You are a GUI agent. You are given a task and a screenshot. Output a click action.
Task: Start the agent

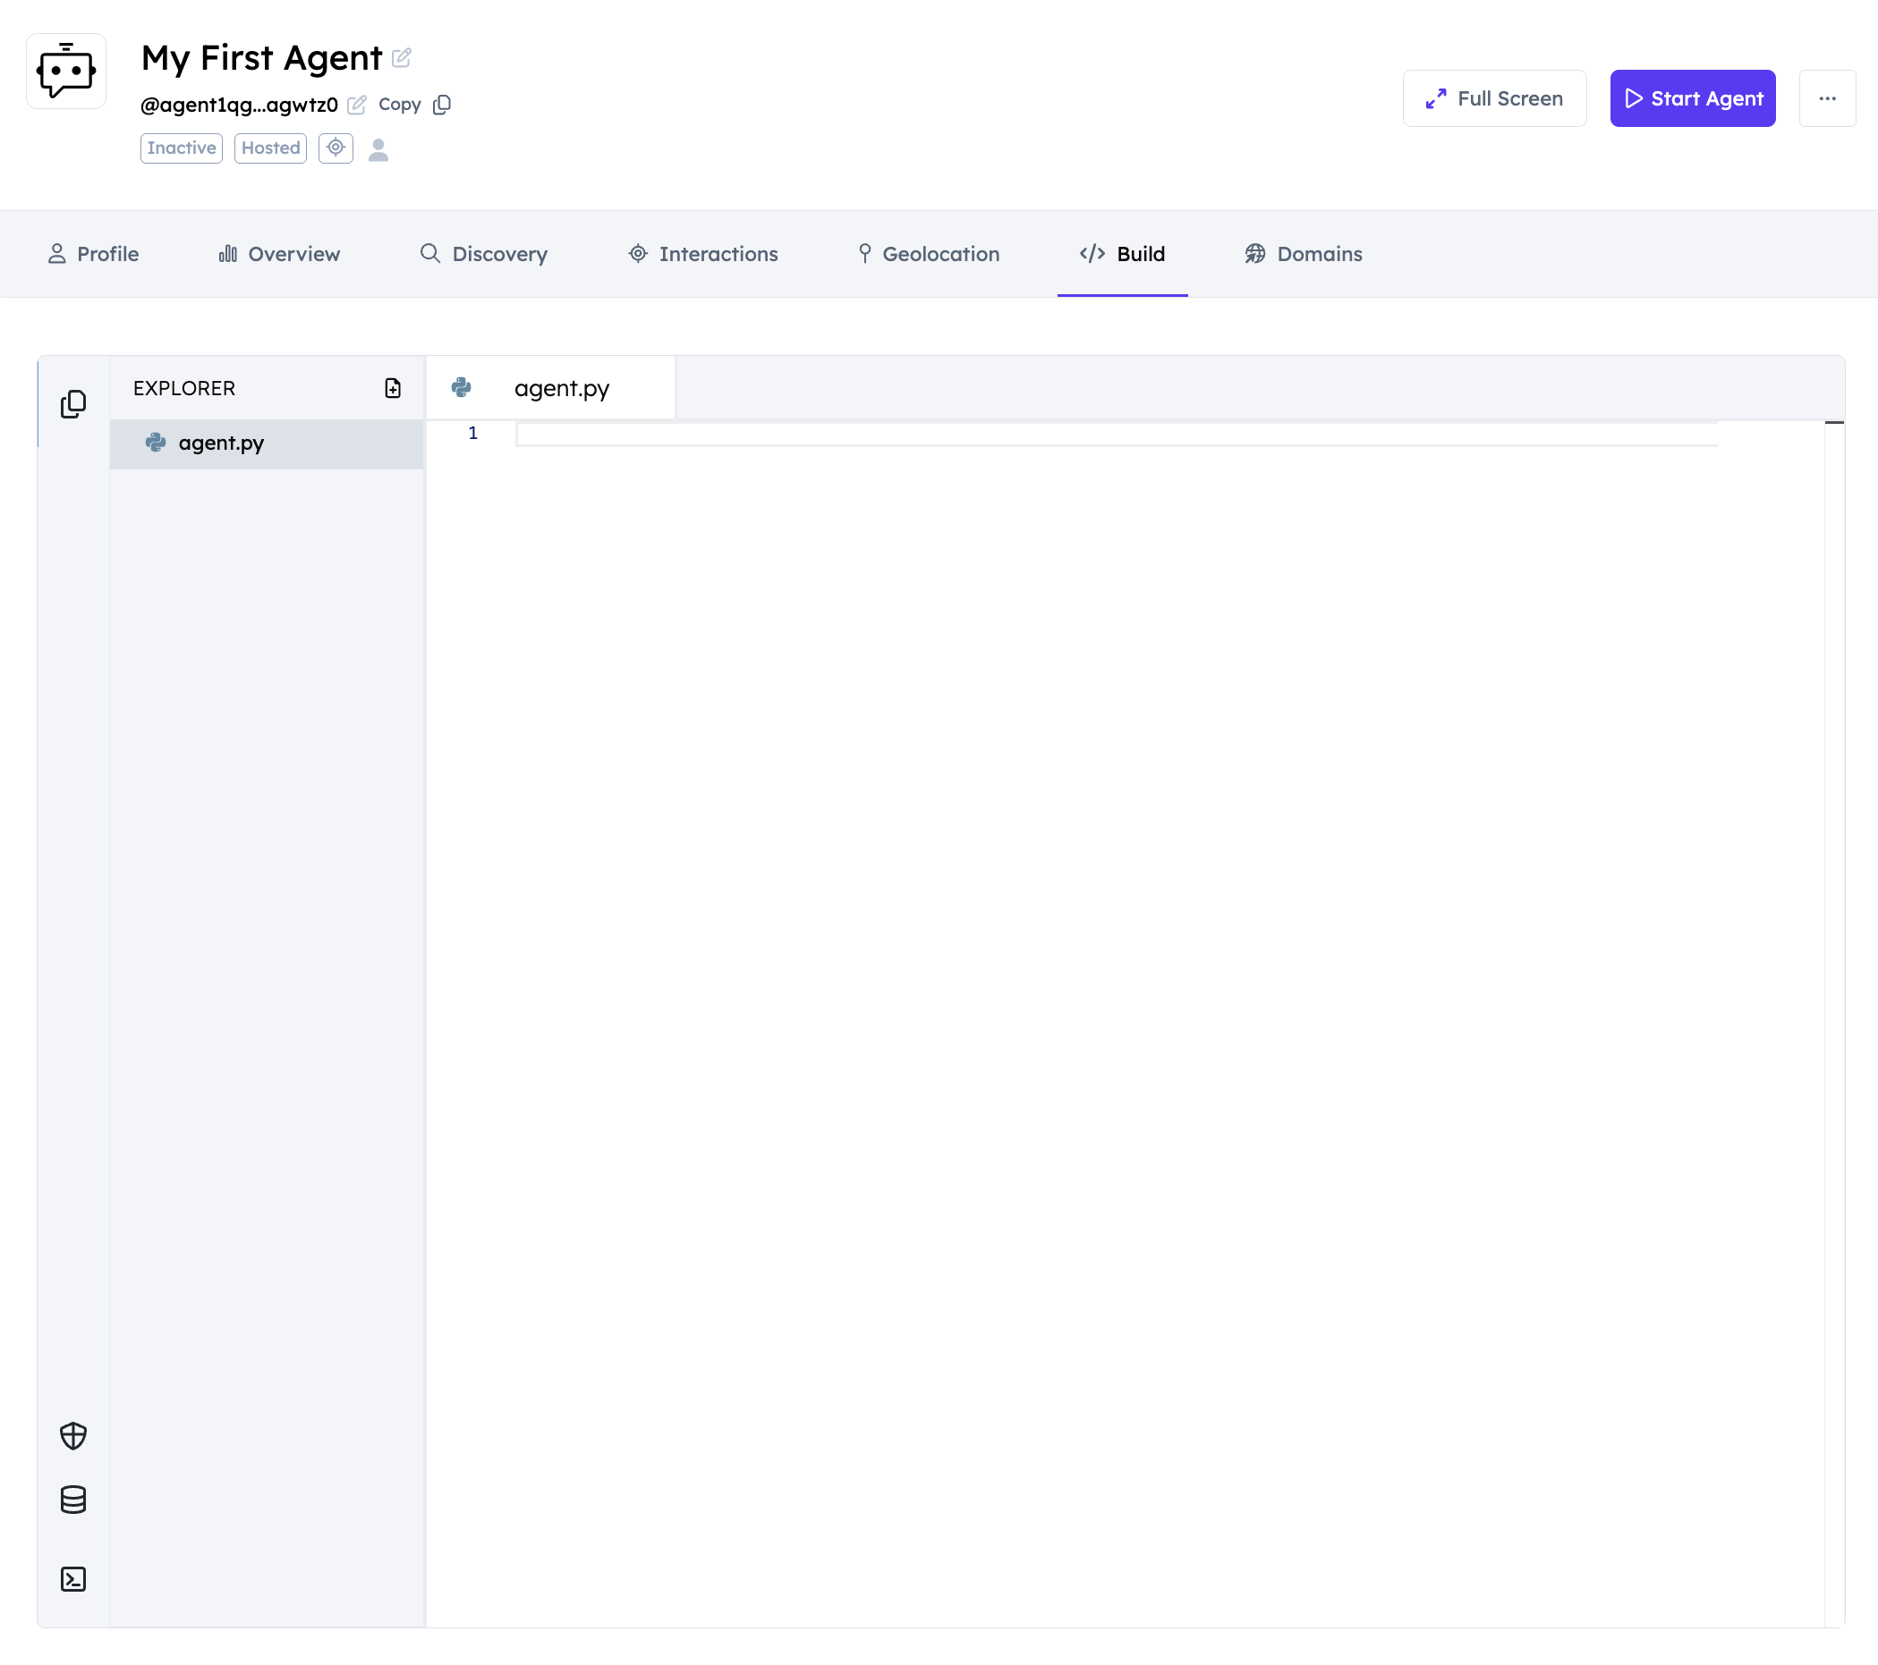click(1692, 98)
